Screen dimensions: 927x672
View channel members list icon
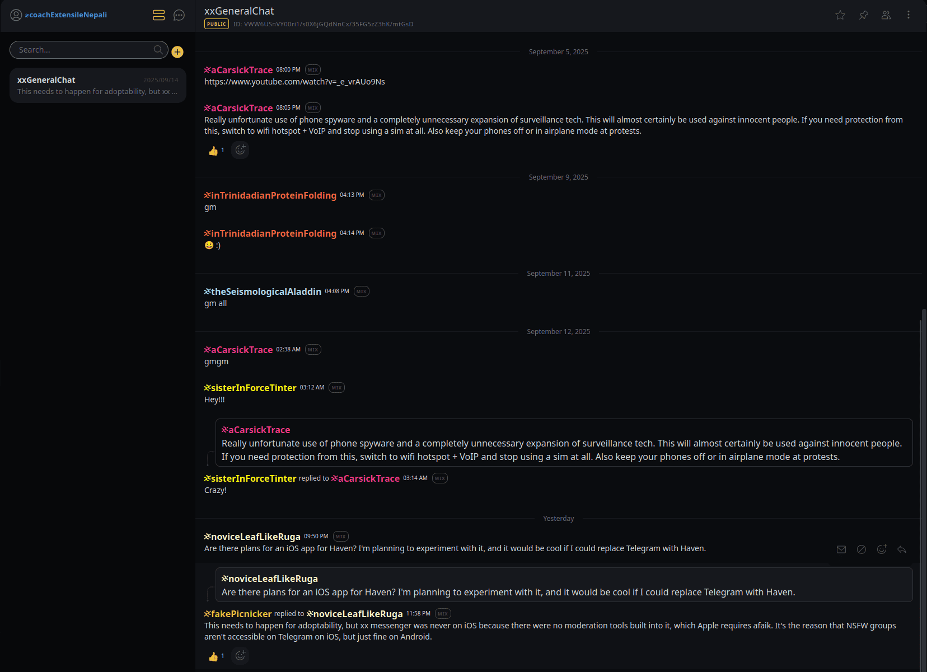tap(886, 15)
